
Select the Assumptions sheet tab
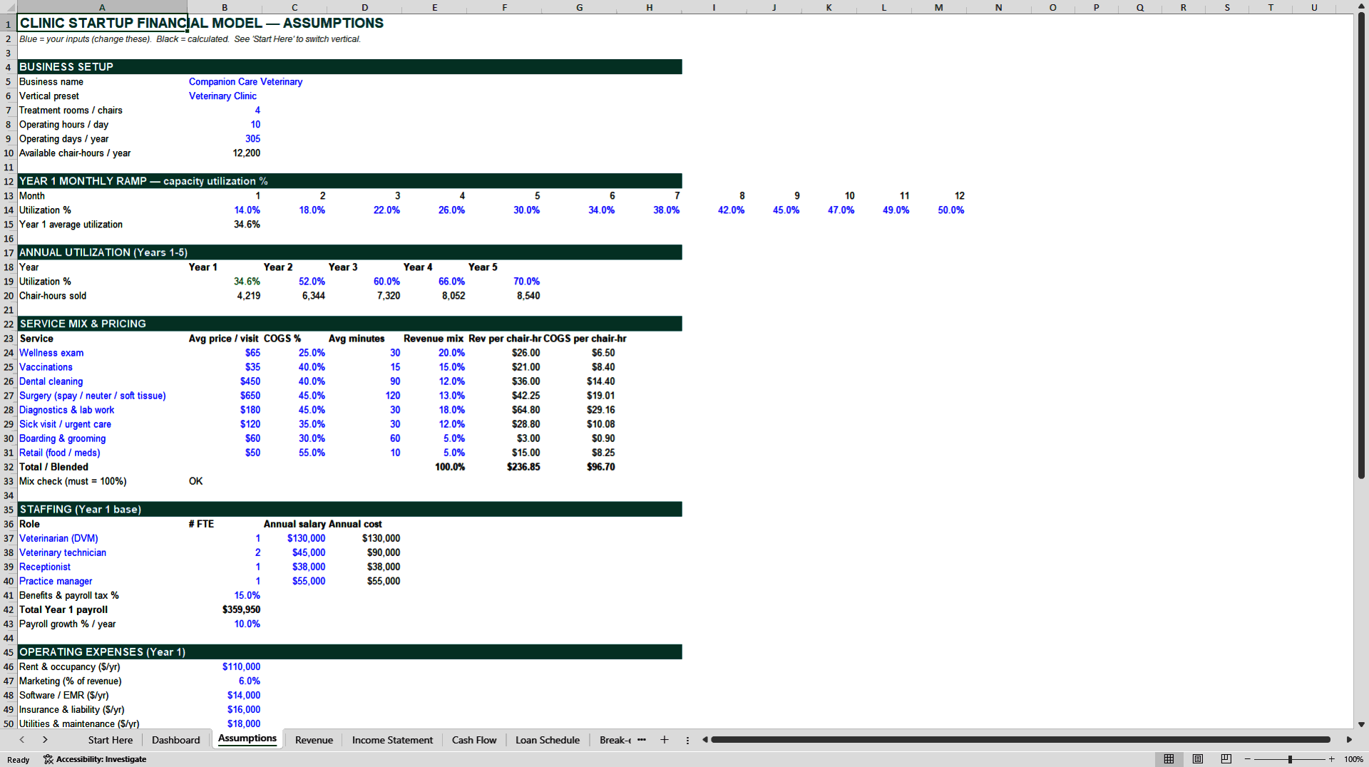pos(247,738)
